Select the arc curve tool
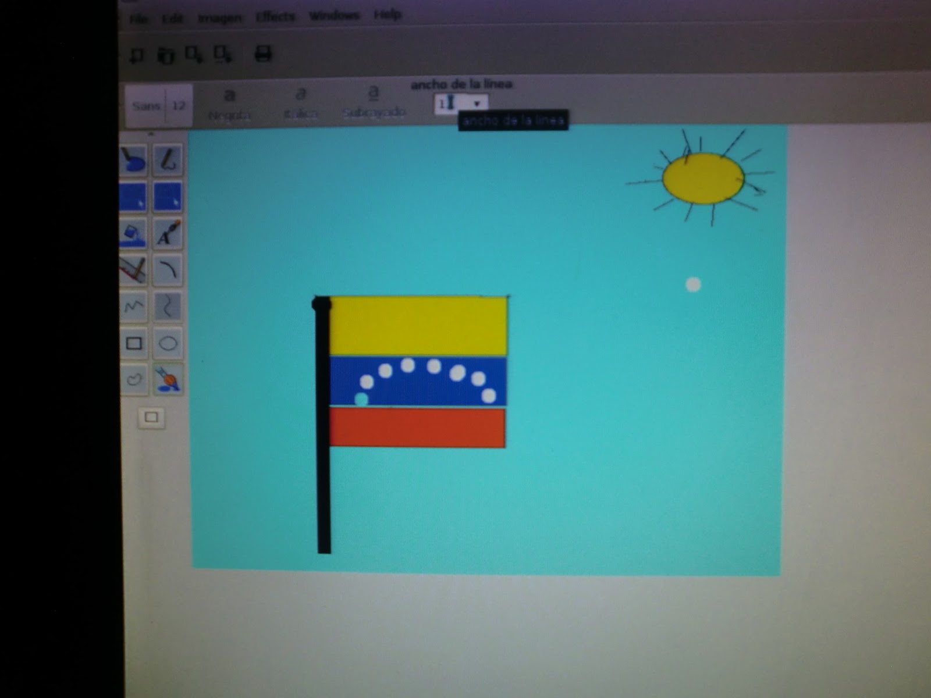Viewport: 931px width, 698px height. [x=168, y=270]
